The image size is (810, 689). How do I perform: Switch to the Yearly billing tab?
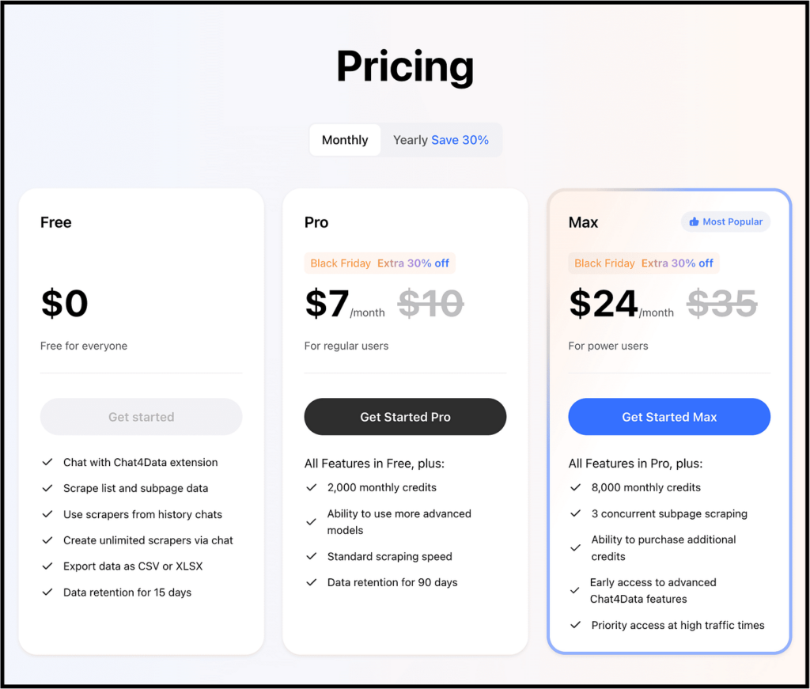pos(411,139)
